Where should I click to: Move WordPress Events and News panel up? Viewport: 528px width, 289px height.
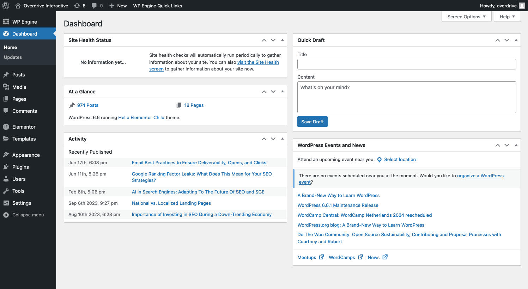[498, 145]
